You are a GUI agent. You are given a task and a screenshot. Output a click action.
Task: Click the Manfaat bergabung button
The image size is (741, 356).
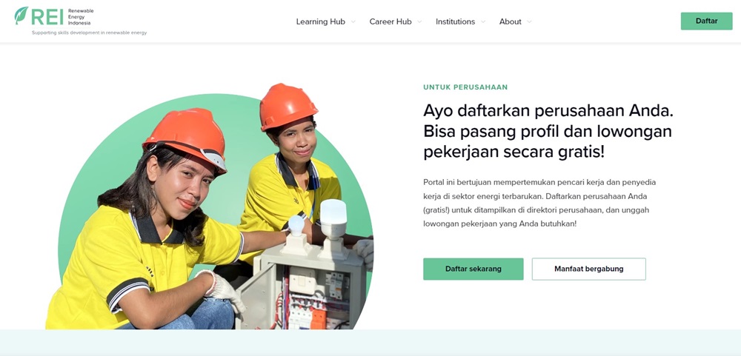point(589,269)
